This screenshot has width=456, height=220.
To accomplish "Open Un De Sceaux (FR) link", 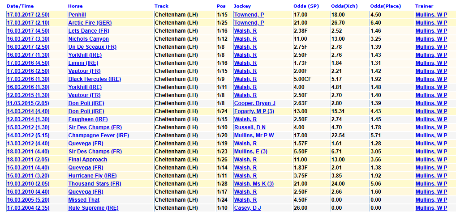I will click(x=92, y=47).
